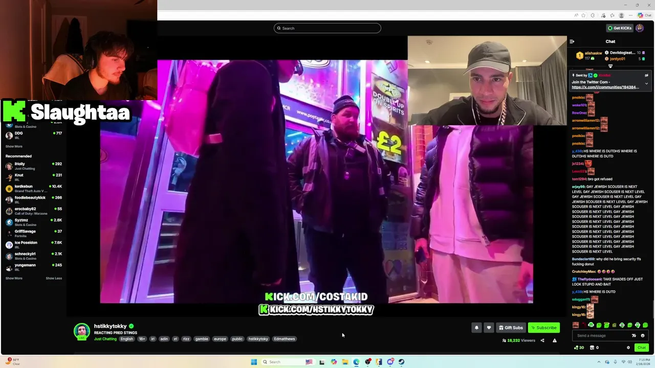Open DDG channel in sidebar
The image size is (655, 368).
click(33, 135)
